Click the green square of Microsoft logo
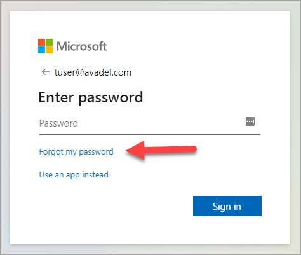 coord(50,42)
